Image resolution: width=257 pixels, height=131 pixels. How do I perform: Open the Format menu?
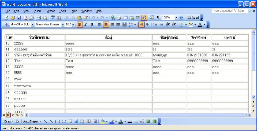(x=50, y=11)
